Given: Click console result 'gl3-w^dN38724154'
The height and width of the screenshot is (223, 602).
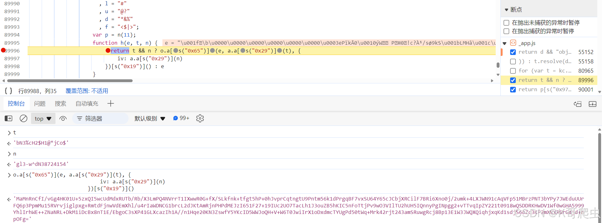Looking at the screenshot, I should coord(41,164).
